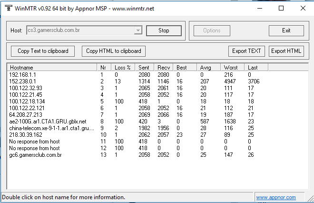This screenshot has width=314, height=203.
Task: Click the sent value 1314
Action: pyautogui.click(x=144, y=81)
